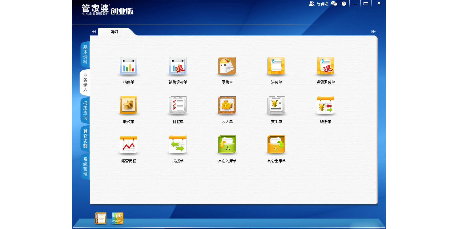The width and height of the screenshot is (458, 229).
Task: View the 经营历程 business history chart
Action: click(x=128, y=145)
